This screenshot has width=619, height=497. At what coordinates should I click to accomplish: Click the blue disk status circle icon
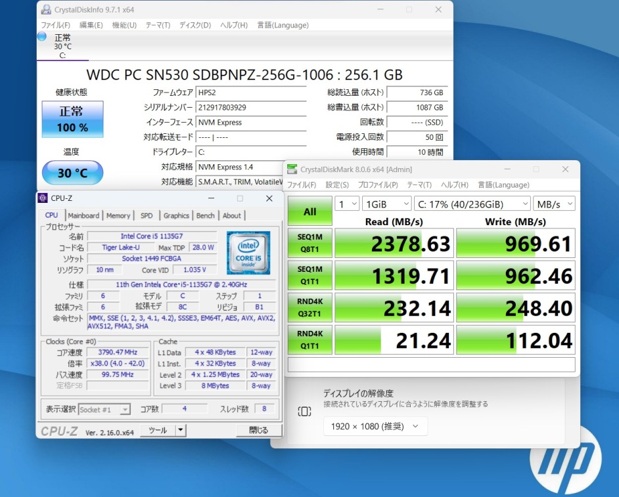coord(42,37)
